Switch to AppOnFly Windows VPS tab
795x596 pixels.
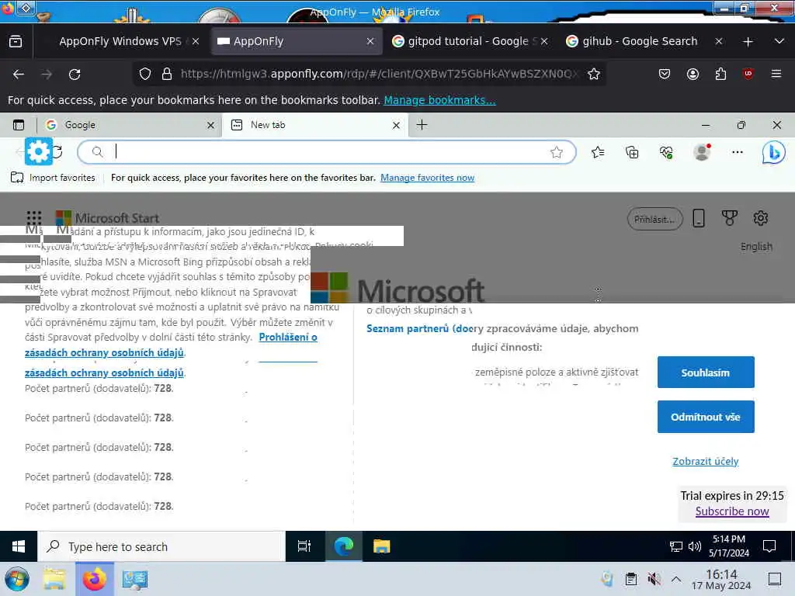point(120,42)
